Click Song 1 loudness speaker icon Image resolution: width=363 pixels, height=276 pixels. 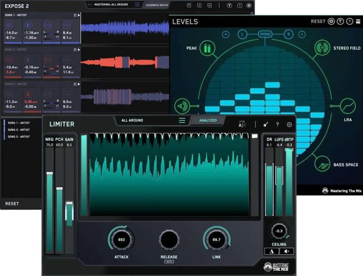[x=9, y=25]
